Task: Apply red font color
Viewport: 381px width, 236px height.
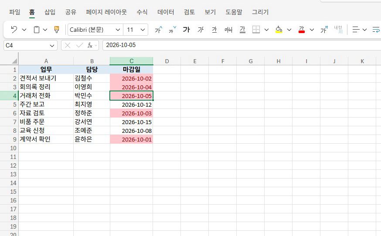Action: tap(302, 30)
